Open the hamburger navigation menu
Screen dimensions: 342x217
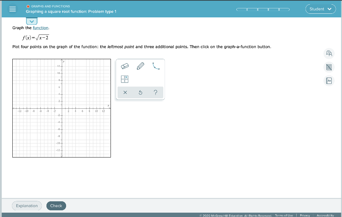(13, 9)
